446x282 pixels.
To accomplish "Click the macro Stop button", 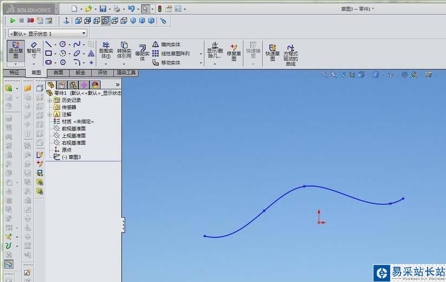I will pyautogui.click(x=22, y=21).
